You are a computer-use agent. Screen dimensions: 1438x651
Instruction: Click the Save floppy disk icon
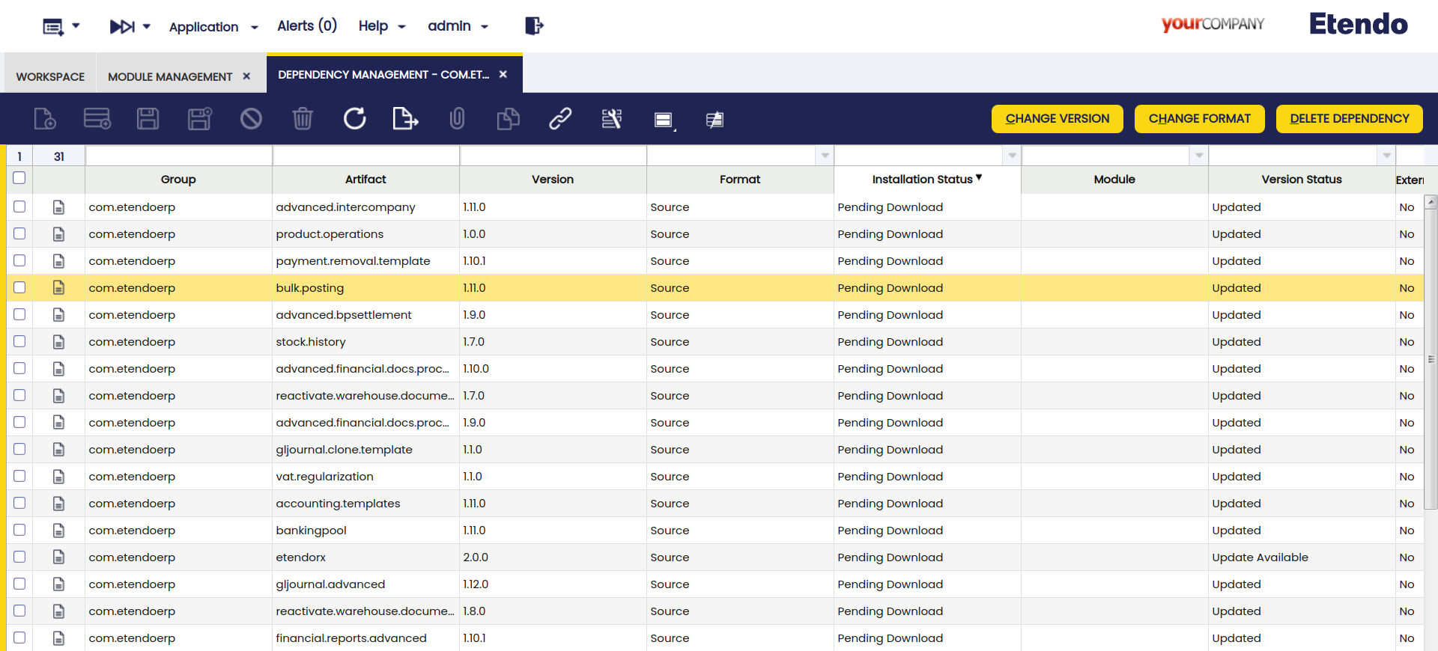(148, 118)
